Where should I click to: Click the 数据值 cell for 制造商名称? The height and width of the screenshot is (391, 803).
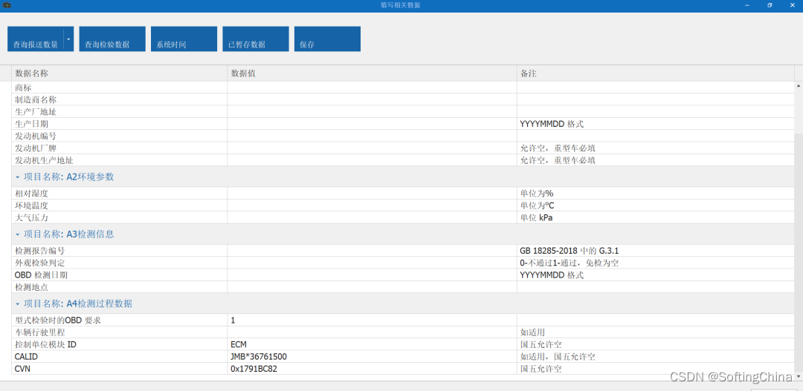372,99
